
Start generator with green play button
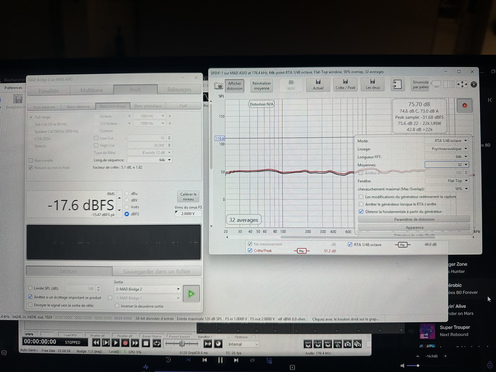coord(191,294)
